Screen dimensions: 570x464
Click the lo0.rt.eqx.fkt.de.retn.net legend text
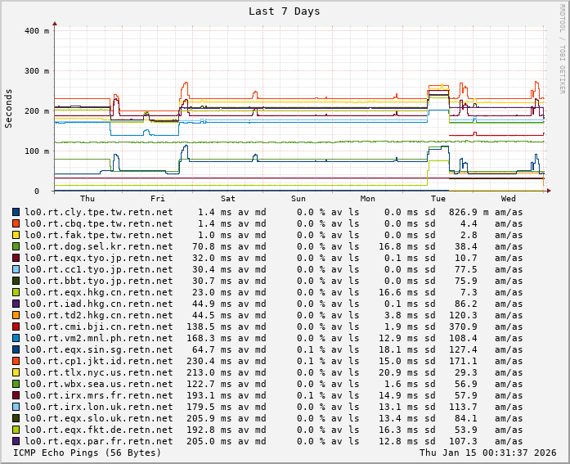click(98, 430)
